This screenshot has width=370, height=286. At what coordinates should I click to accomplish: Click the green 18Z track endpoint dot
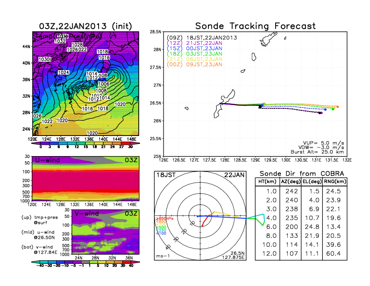(333, 109)
